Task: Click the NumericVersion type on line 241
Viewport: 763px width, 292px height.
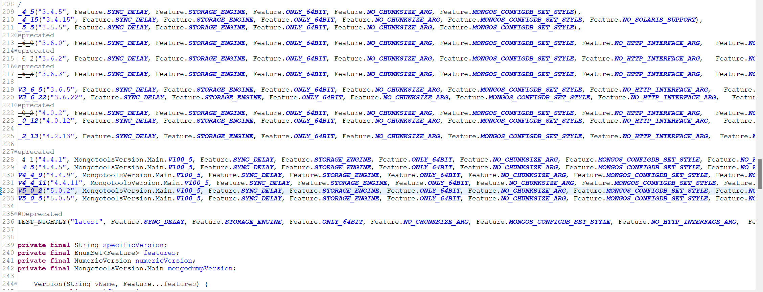Action: pyautogui.click(x=103, y=261)
